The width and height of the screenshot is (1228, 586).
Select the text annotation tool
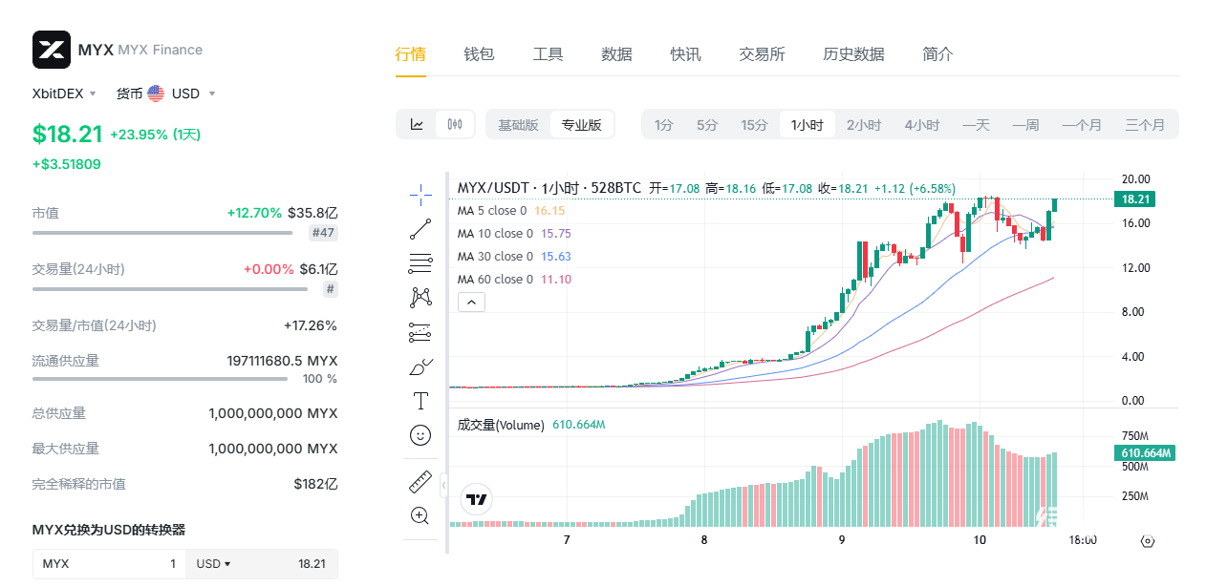[x=420, y=401]
